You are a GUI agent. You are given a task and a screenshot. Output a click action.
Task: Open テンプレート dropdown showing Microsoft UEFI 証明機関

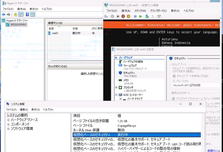pos(196,85)
